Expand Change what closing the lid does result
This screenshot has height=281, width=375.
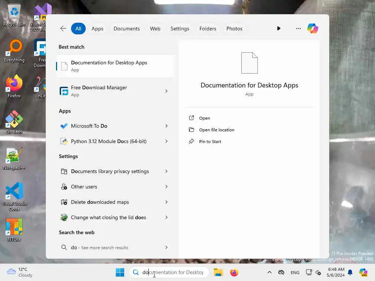tap(166, 217)
